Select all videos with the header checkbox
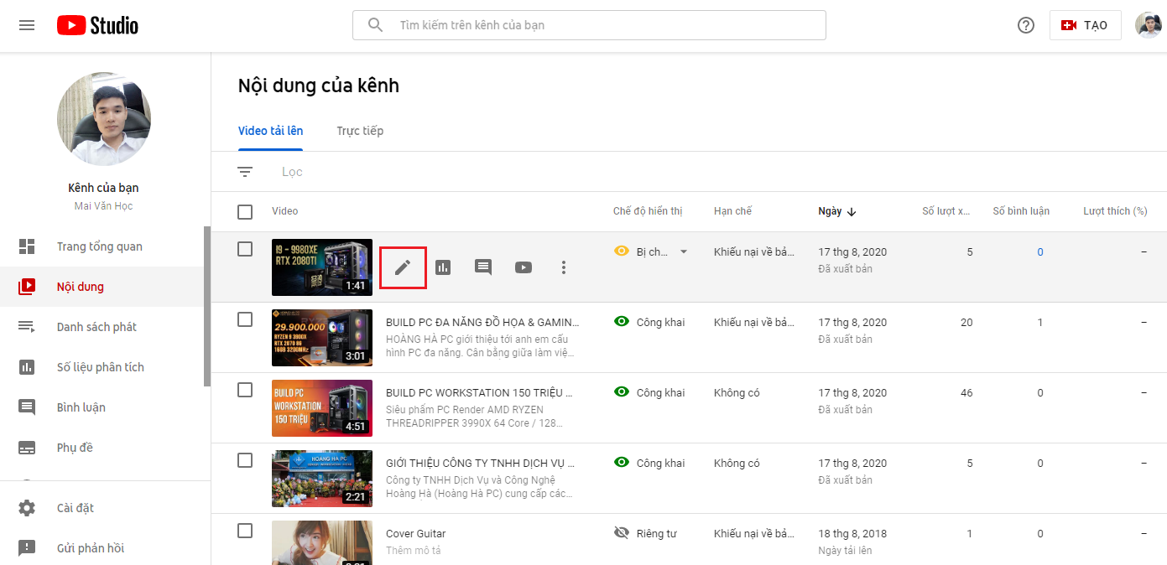The height and width of the screenshot is (565, 1167). coord(245,211)
